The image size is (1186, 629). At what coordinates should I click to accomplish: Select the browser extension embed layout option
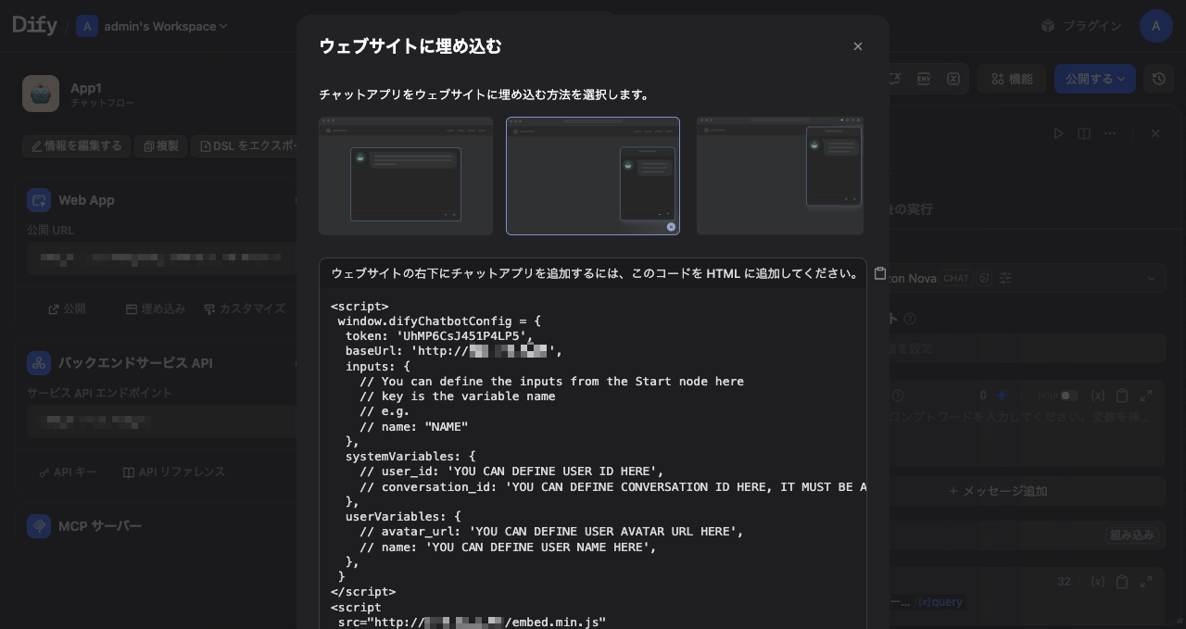click(779, 176)
